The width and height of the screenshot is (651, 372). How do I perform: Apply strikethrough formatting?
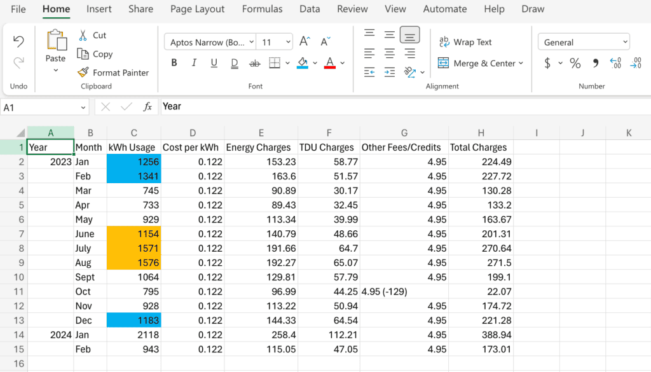point(254,63)
